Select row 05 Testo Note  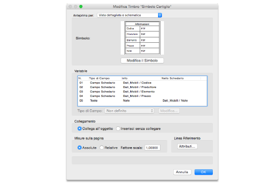[142, 100]
